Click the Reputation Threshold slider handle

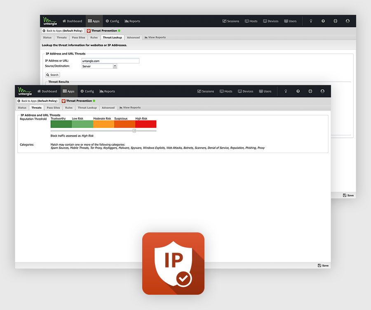click(134, 131)
